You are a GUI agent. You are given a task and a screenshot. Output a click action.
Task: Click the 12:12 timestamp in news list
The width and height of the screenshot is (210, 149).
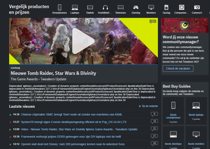pyautogui.click(x=16, y=144)
